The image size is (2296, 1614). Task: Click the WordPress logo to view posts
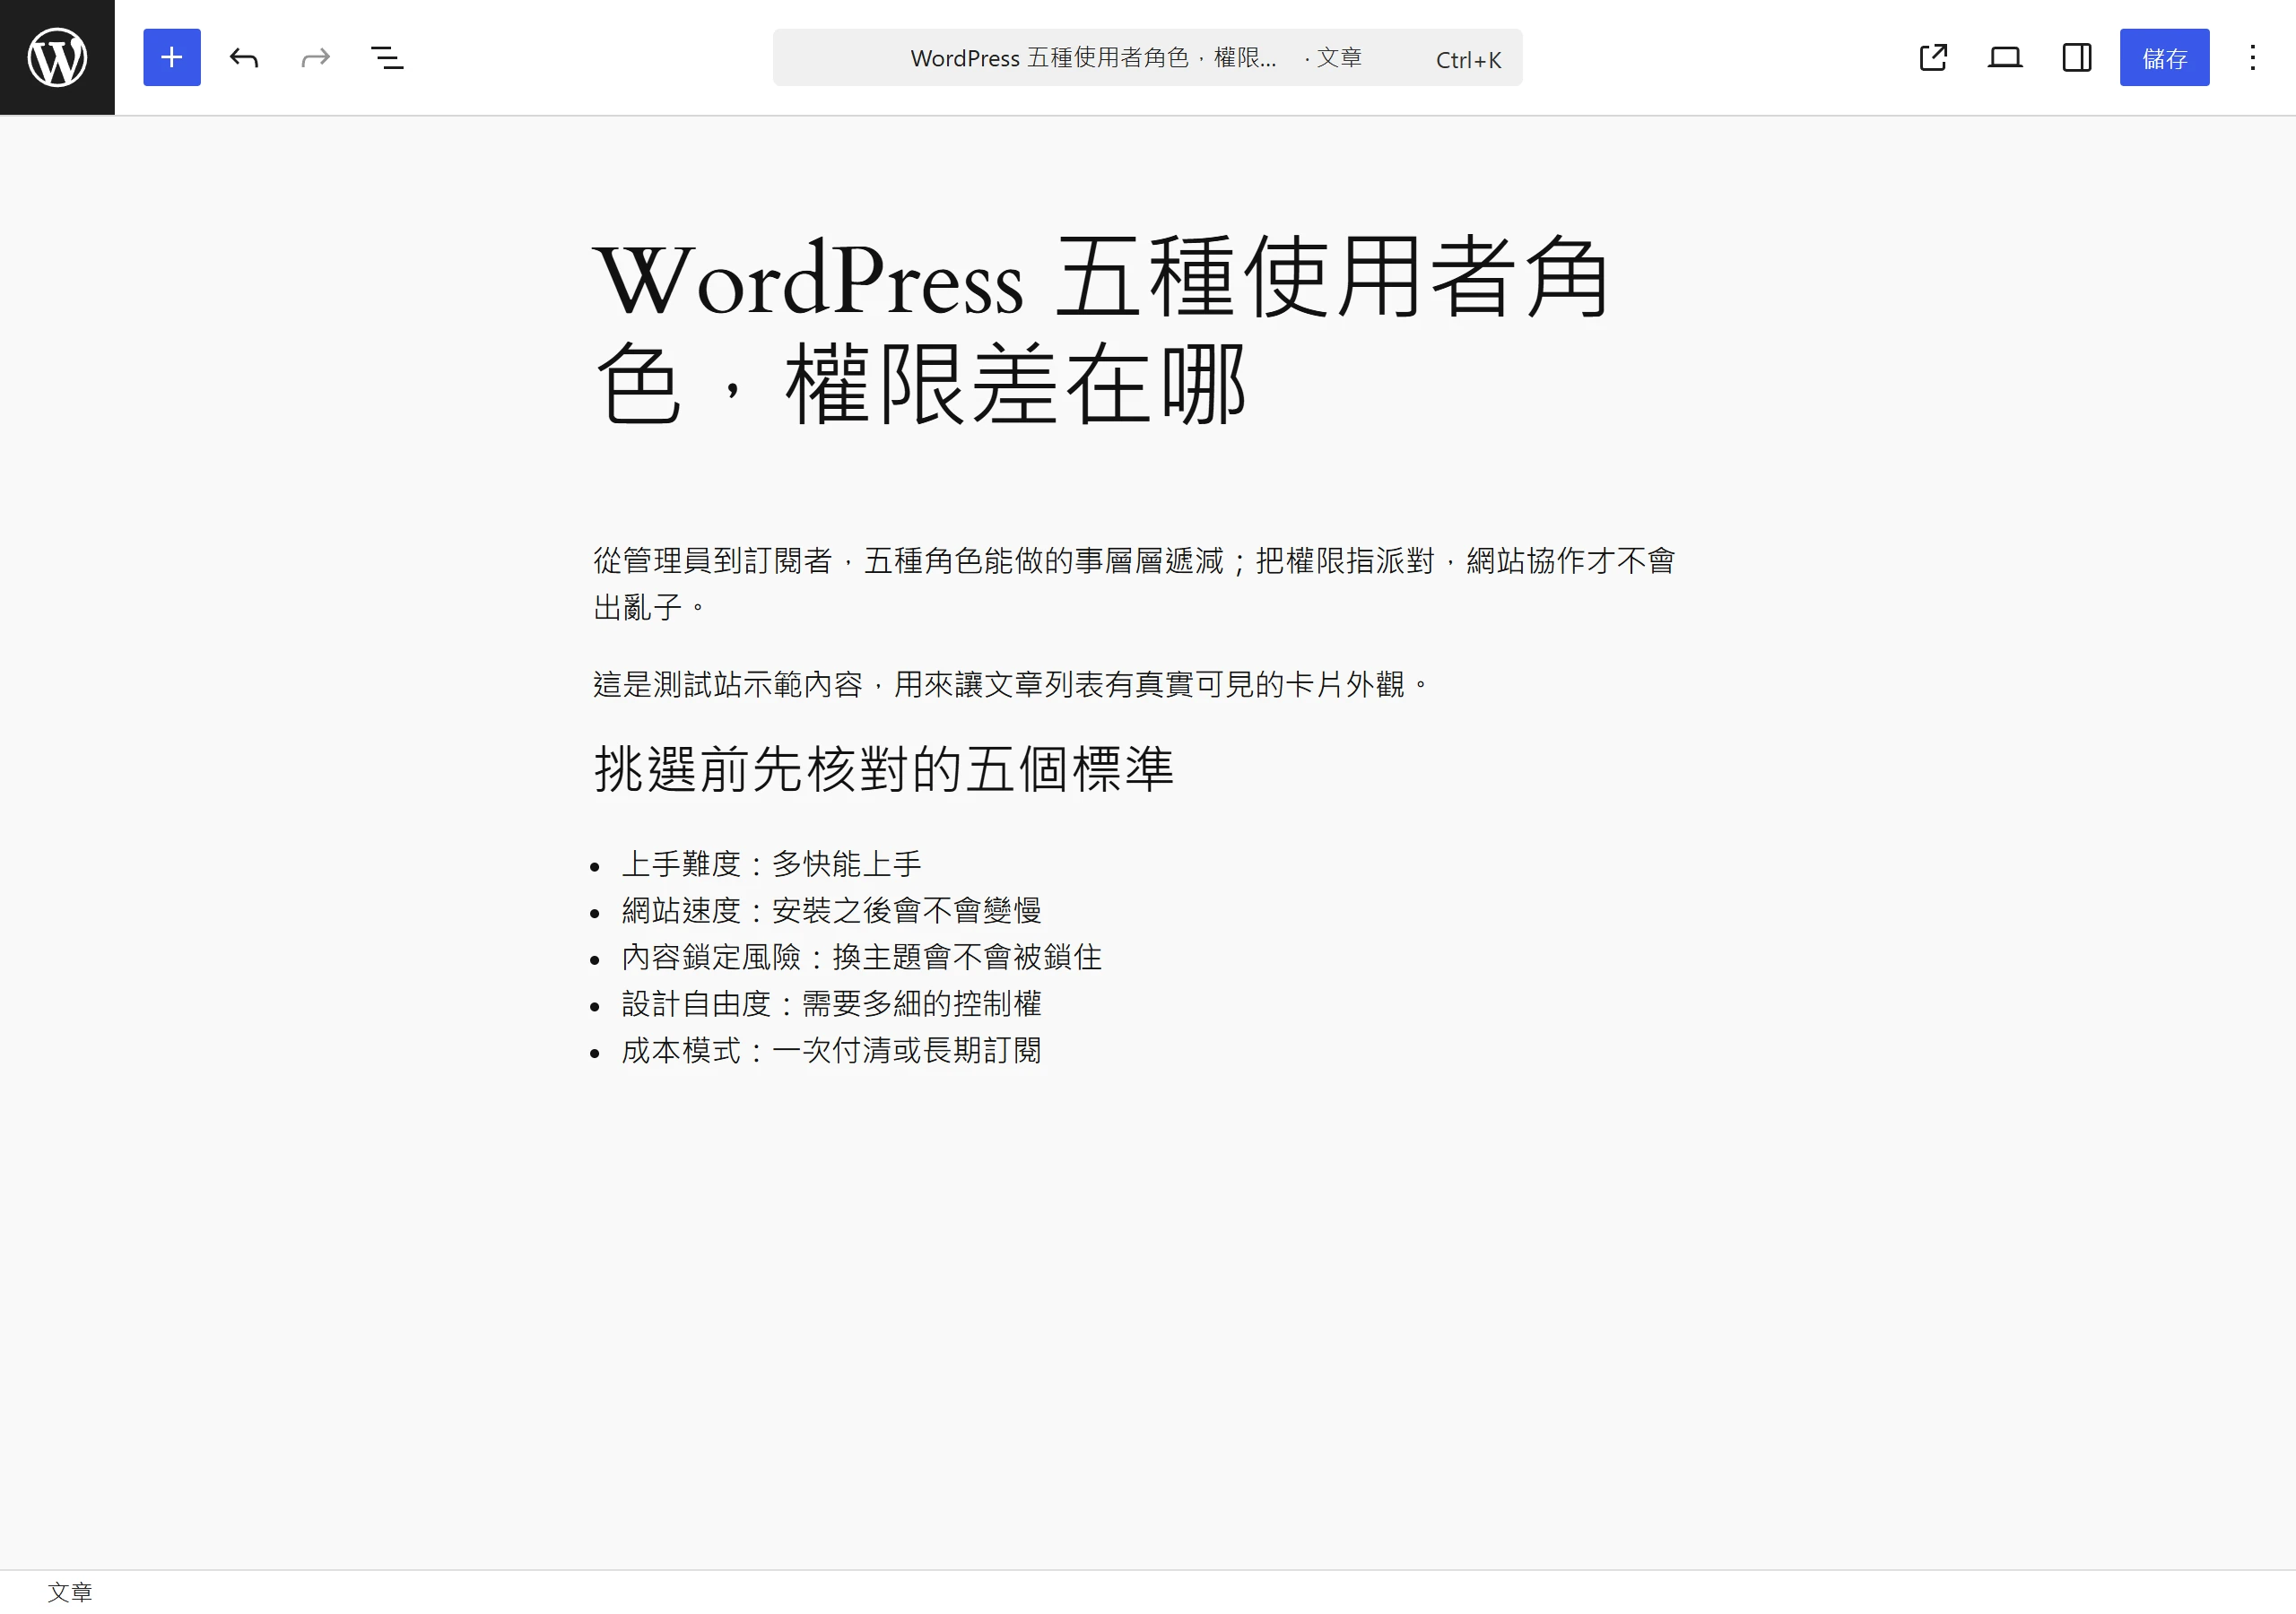click(x=57, y=57)
